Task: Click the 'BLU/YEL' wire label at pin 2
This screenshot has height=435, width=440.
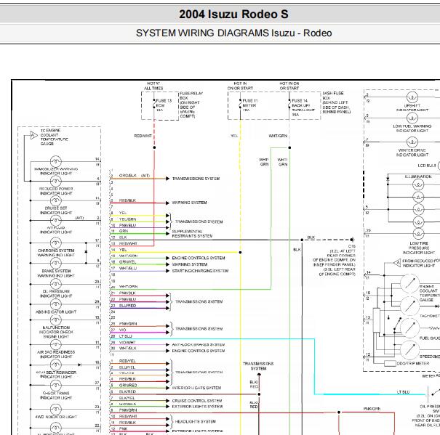Action: [127, 367]
